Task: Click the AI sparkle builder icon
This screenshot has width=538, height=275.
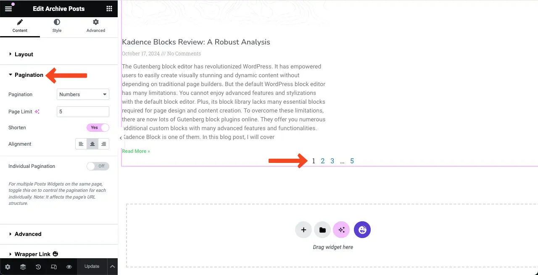Action: (x=341, y=230)
